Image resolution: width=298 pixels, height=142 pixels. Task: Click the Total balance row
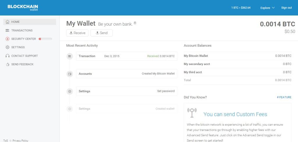click(x=237, y=80)
